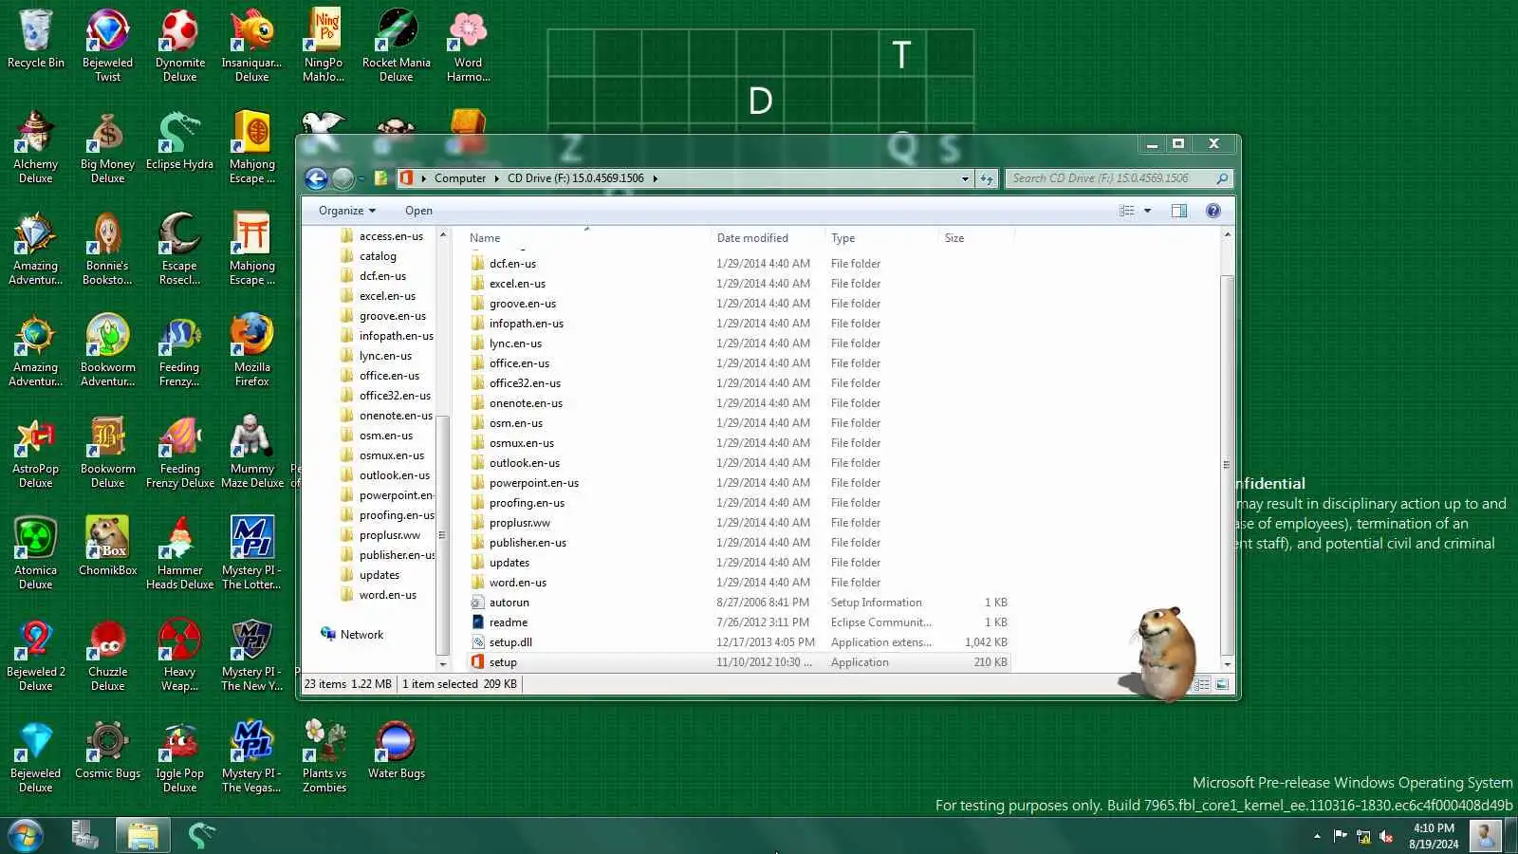Click the Insaniquarium Deluxe desktop icon
The image size is (1518, 854).
pos(251,46)
